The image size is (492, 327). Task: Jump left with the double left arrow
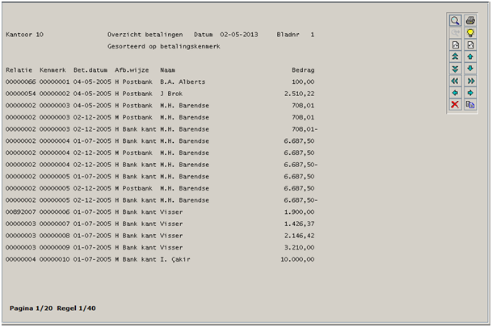pyautogui.click(x=455, y=82)
